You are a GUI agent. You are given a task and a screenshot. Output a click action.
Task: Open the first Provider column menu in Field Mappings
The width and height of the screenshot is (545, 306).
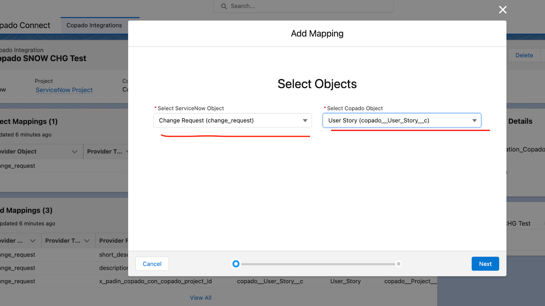(x=33, y=241)
